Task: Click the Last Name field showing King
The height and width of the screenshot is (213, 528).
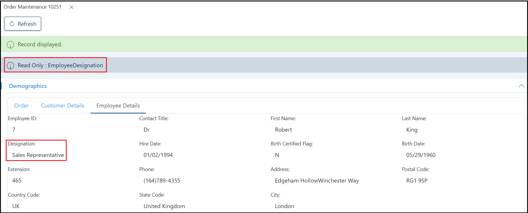Action: click(412, 130)
